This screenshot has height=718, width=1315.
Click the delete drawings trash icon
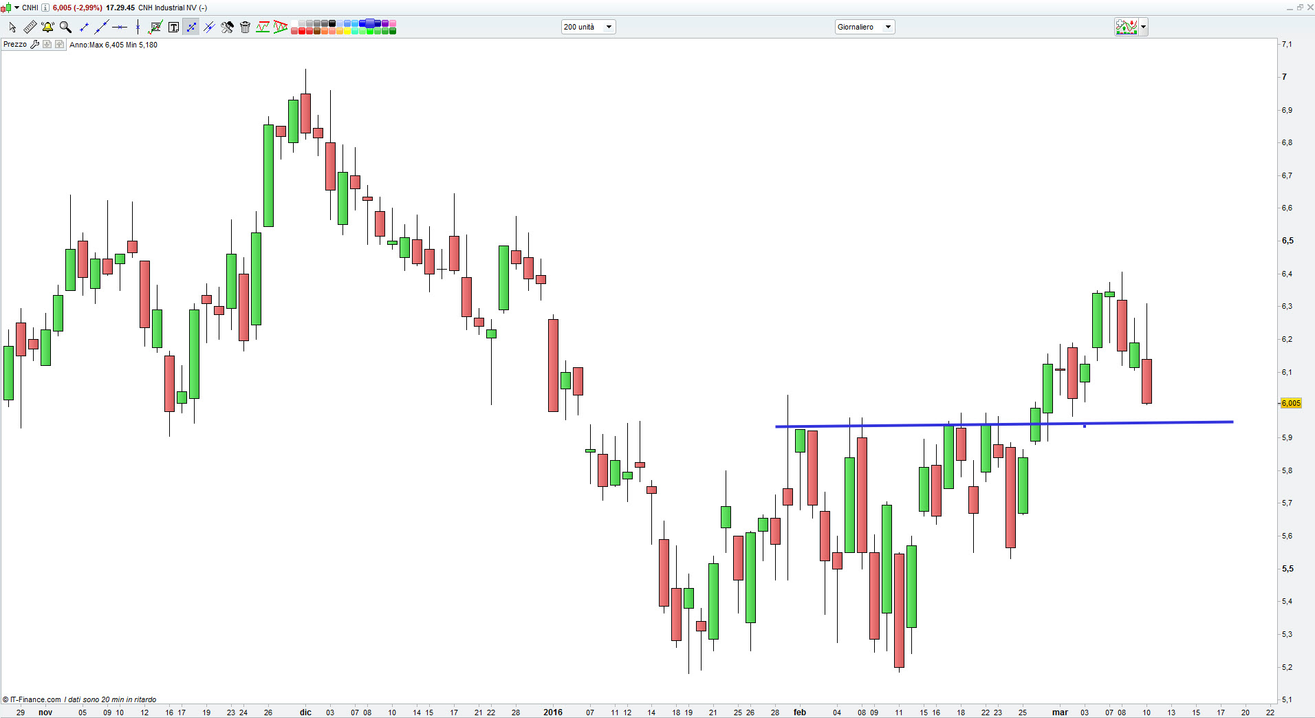(x=245, y=27)
